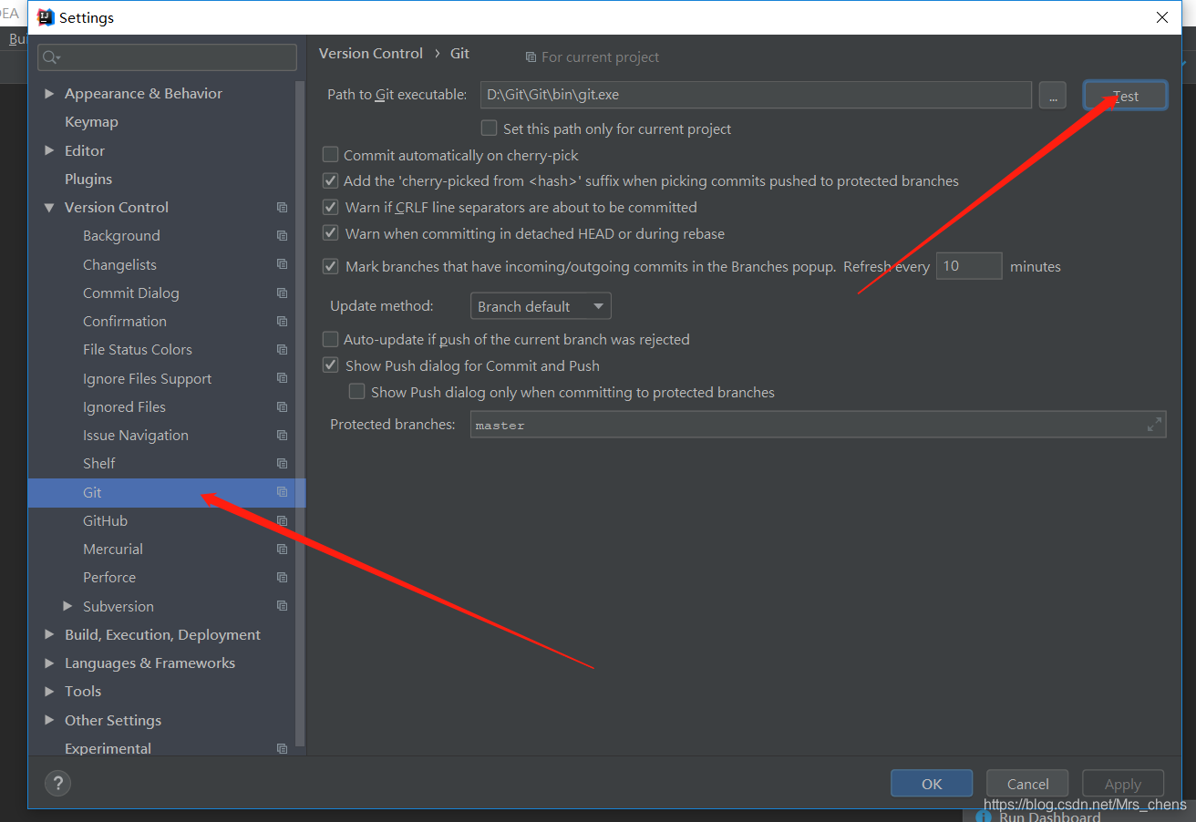Click project-level icon beside Issue Navigation
The width and height of the screenshot is (1196, 822).
pos(283,435)
